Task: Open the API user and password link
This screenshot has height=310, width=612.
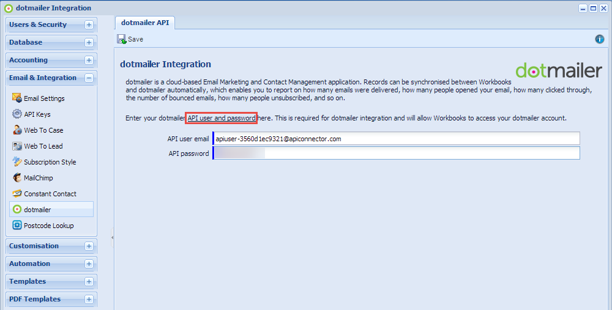Action: click(x=222, y=118)
